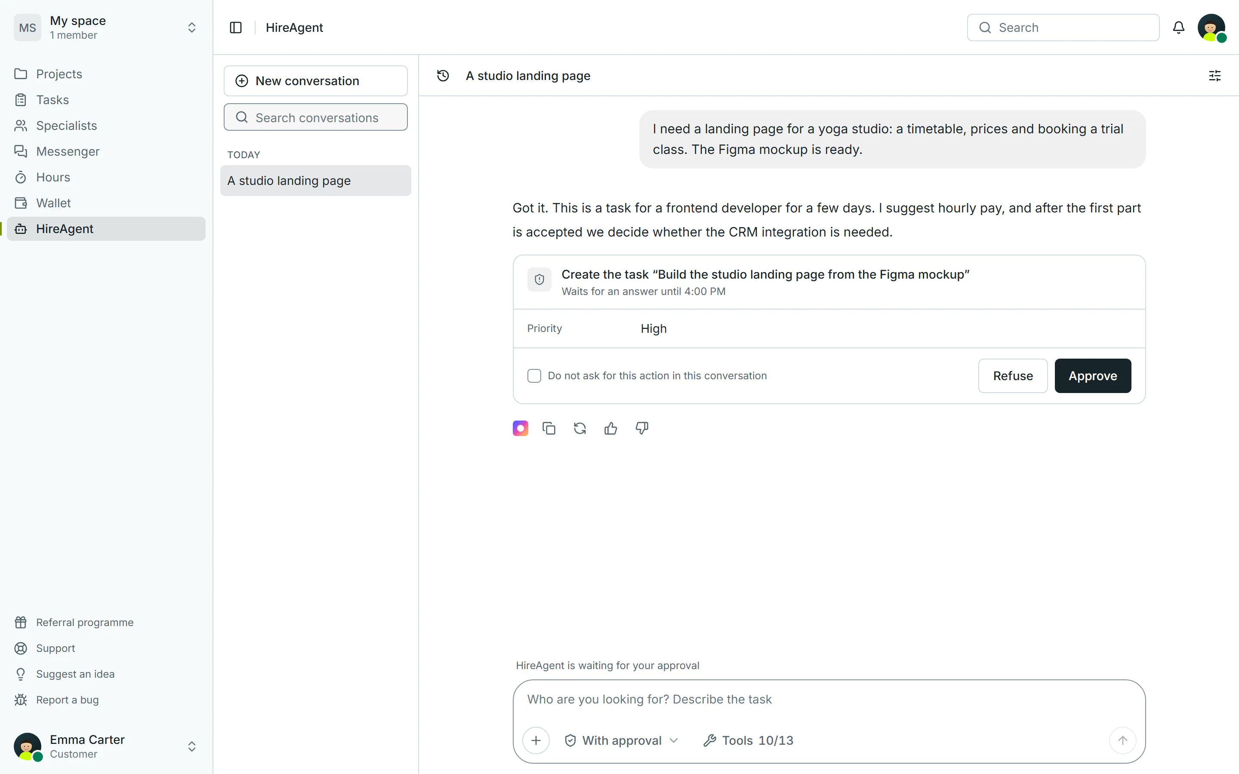Open Support link
1239x774 pixels.
[106, 648]
